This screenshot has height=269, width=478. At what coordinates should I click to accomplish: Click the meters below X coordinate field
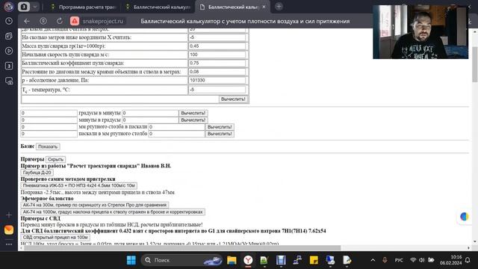[x=217, y=37]
